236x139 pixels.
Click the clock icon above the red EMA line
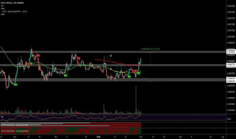coord(111,56)
